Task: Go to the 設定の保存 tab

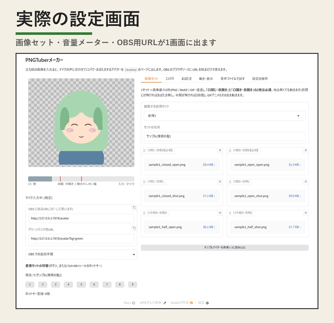Action: pyautogui.click(x=260, y=78)
